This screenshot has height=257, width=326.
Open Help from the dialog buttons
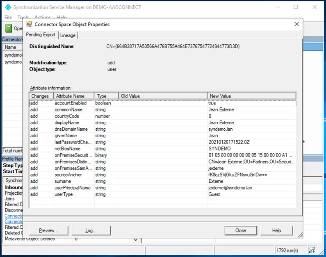pyautogui.click(x=277, y=230)
